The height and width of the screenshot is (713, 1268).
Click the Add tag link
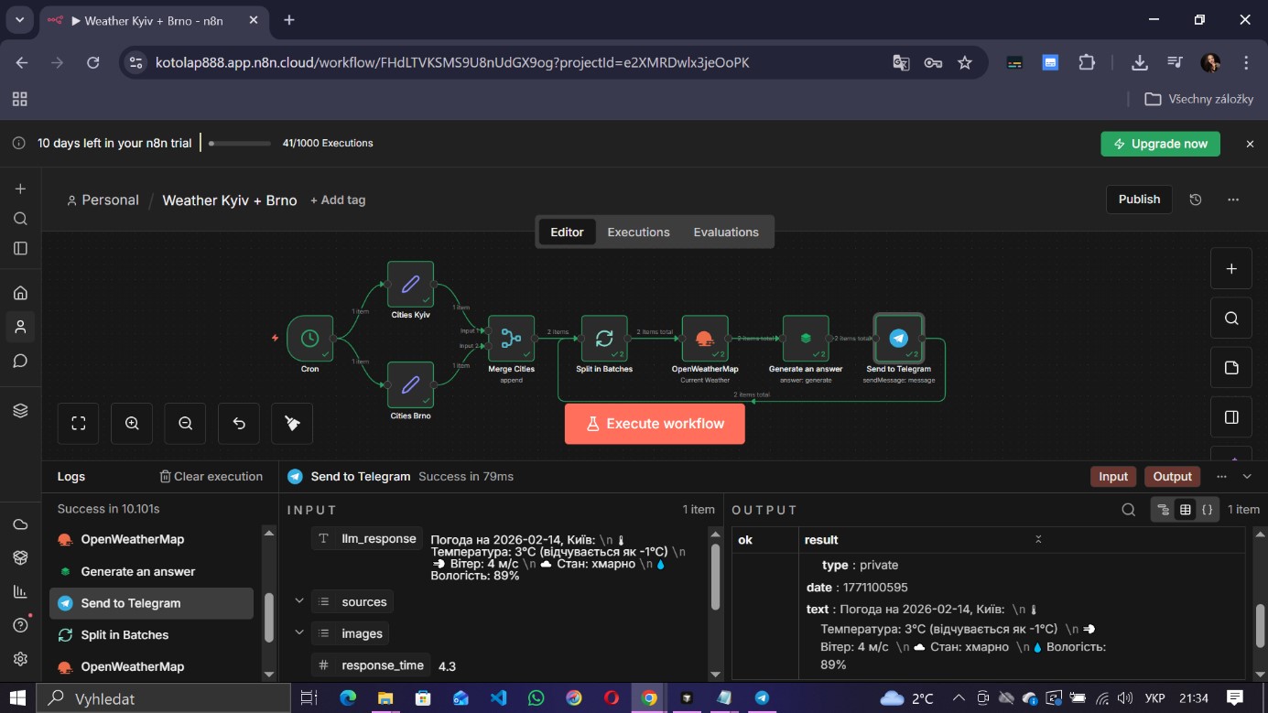338,200
